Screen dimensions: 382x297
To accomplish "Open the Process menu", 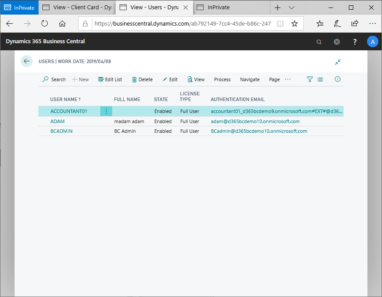I will [222, 79].
